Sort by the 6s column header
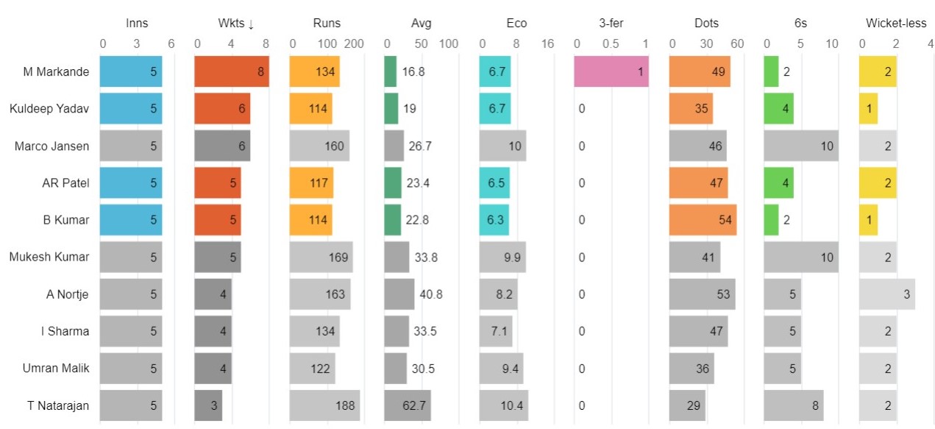 coord(800,24)
